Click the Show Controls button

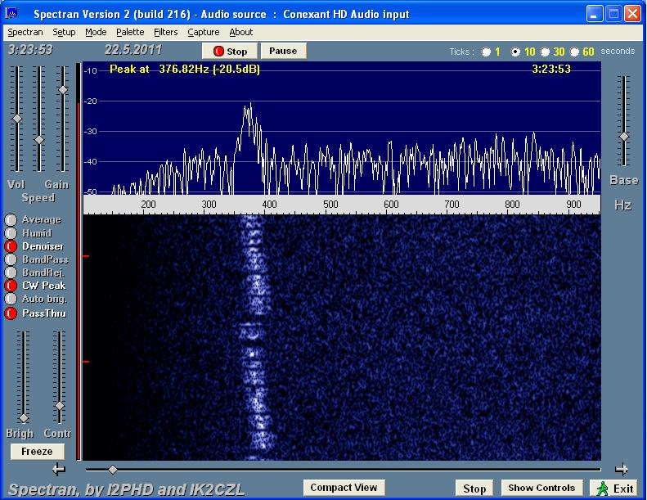[541, 488]
